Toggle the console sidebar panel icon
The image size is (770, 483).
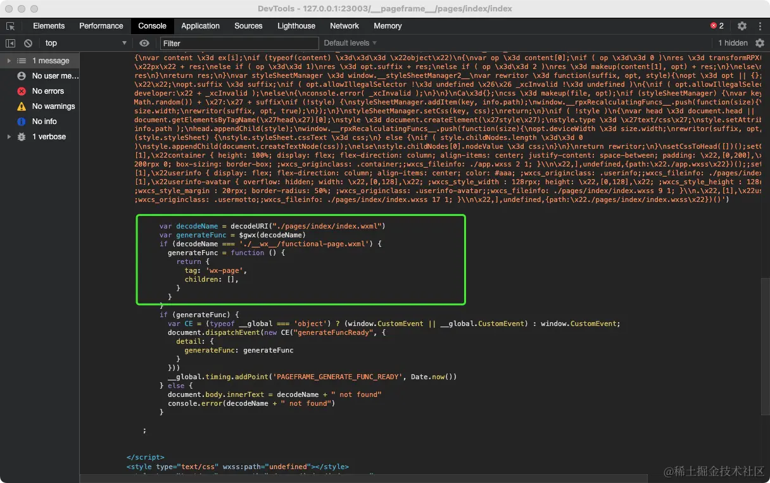pos(10,43)
